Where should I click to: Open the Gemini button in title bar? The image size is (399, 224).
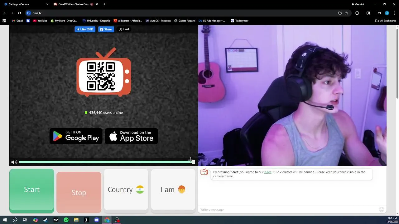coord(358,4)
